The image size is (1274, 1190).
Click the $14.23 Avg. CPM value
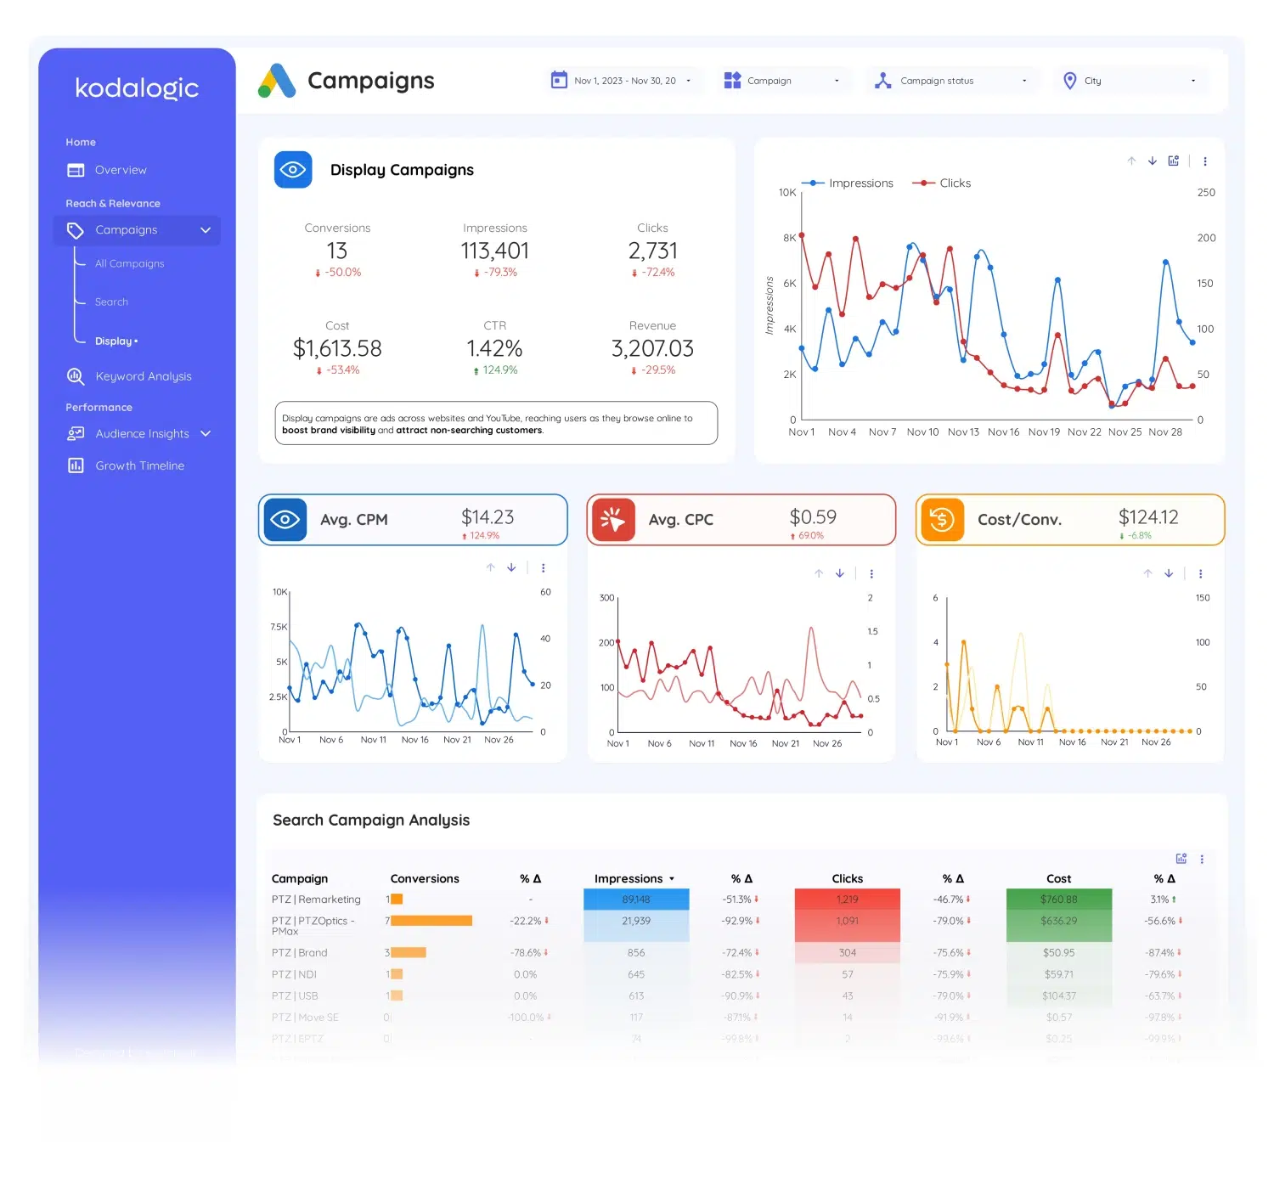pyautogui.click(x=488, y=517)
